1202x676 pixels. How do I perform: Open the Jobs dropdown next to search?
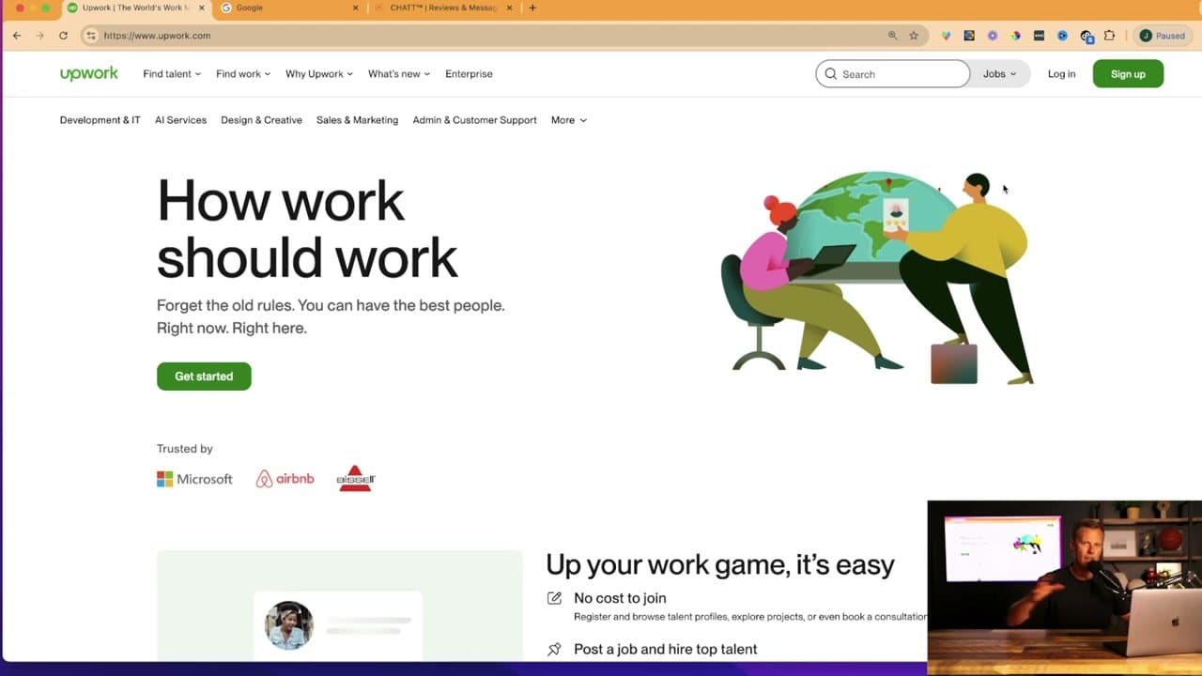pyautogui.click(x=999, y=73)
